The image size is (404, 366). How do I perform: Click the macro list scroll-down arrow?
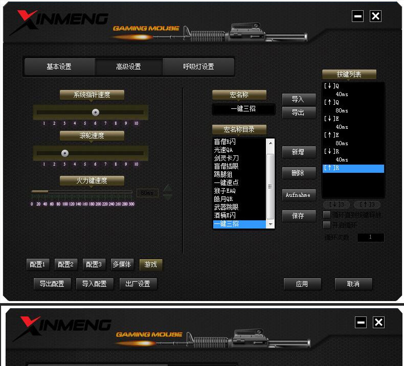pos(271,224)
